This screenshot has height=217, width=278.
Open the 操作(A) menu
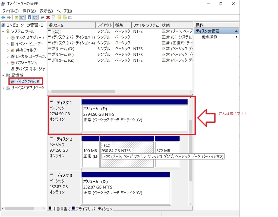pyautogui.click(x=29, y=11)
